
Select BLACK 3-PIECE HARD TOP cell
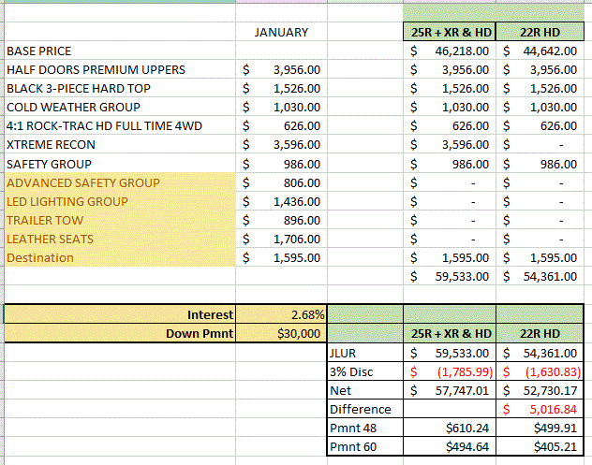(120, 88)
